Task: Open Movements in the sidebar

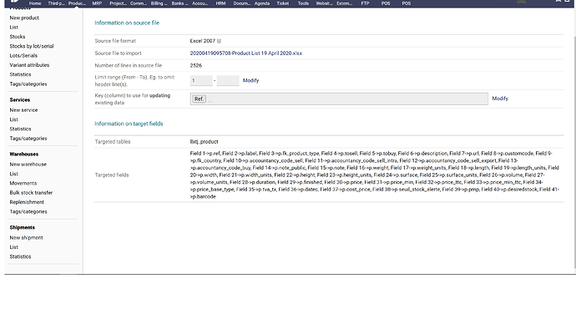Action: (x=23, y=184)
